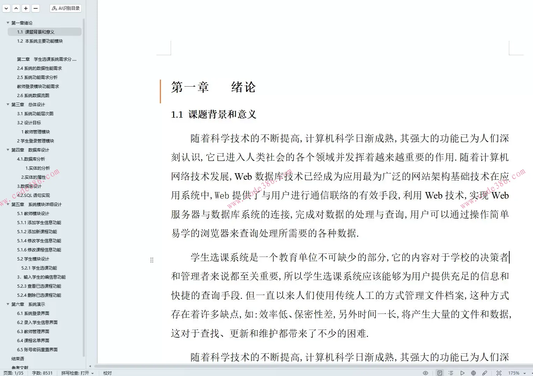The image size is (533, 376).
Task: Click the outline view icon
Action: click(x=451, y=373)
